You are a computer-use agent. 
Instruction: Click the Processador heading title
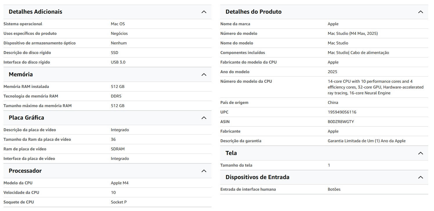[25, 171]
